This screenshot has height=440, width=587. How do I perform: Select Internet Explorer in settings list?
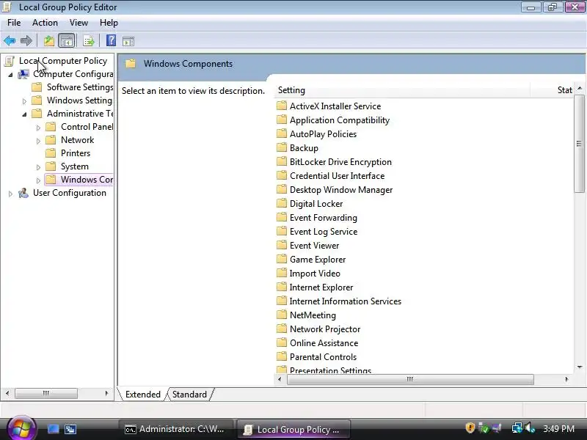[321, 287]
